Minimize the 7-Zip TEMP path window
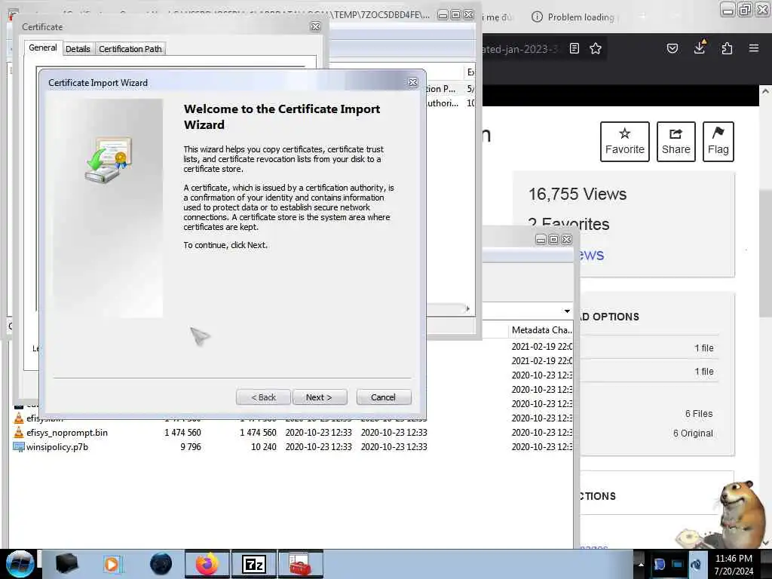772x579 pixels. [x=443, y=15]
